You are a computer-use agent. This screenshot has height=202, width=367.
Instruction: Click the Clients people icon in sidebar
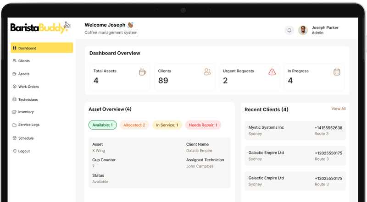click(15, 60)
